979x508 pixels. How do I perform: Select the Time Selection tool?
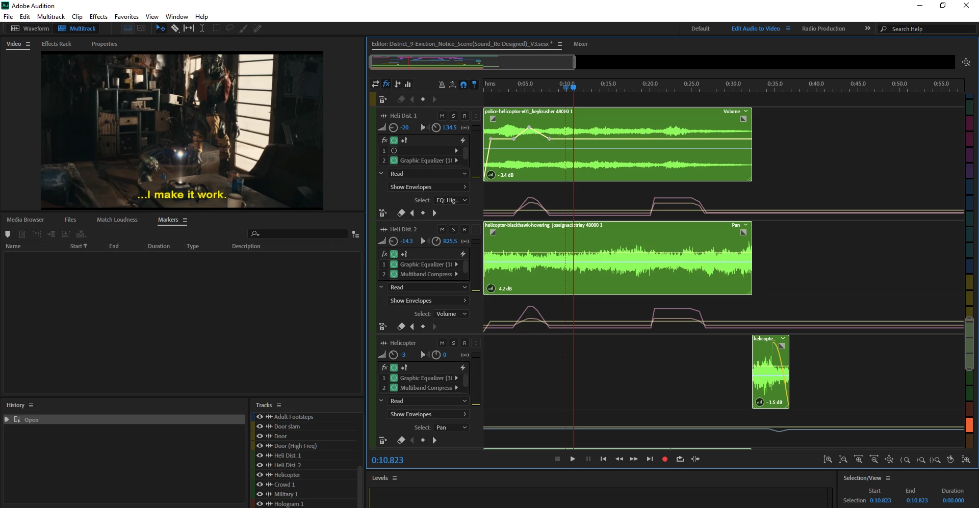202,29
